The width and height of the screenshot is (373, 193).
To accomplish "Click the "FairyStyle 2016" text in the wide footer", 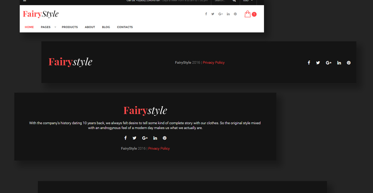I will [x=188, y=63].
